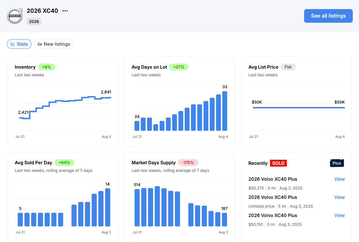View the $50,375 XC40 Plus listing
The width and height of the screenshot is (359, 242).
point(339,179)
